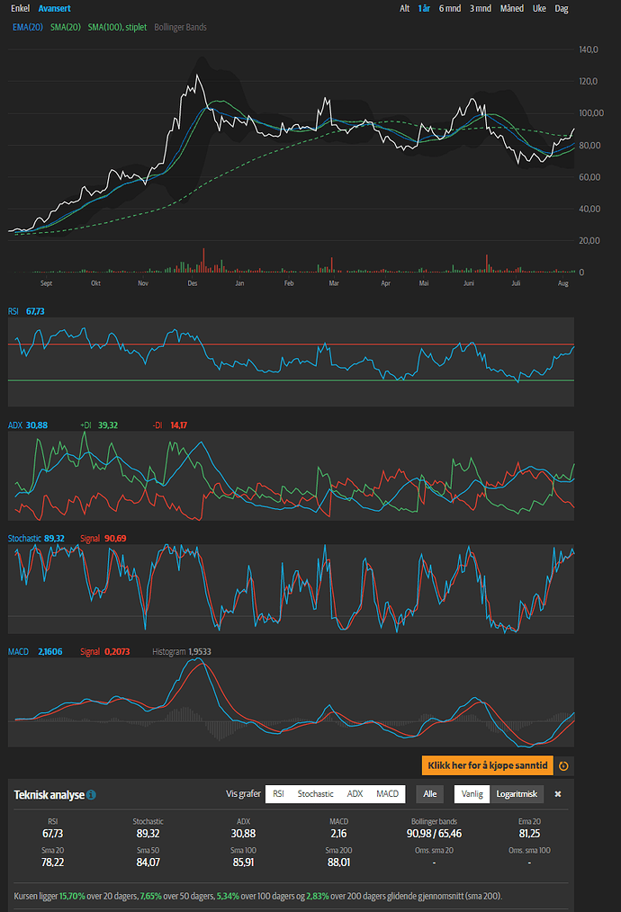
Task: Select Vanlig scale
Action: tap(471, 794)
